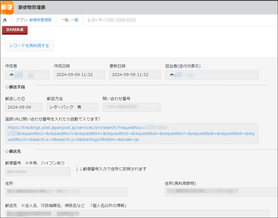Select the 更新日時 field value
This screenshot has width=278, height=218.
click(135, 75)
